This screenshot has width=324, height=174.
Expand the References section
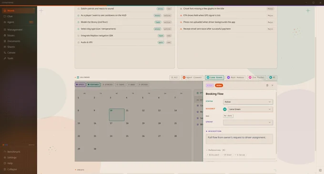(215, 150)
